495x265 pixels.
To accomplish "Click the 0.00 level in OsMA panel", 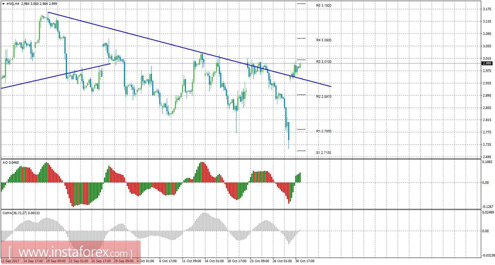I will pyautogui.click(x=485, y=231).
